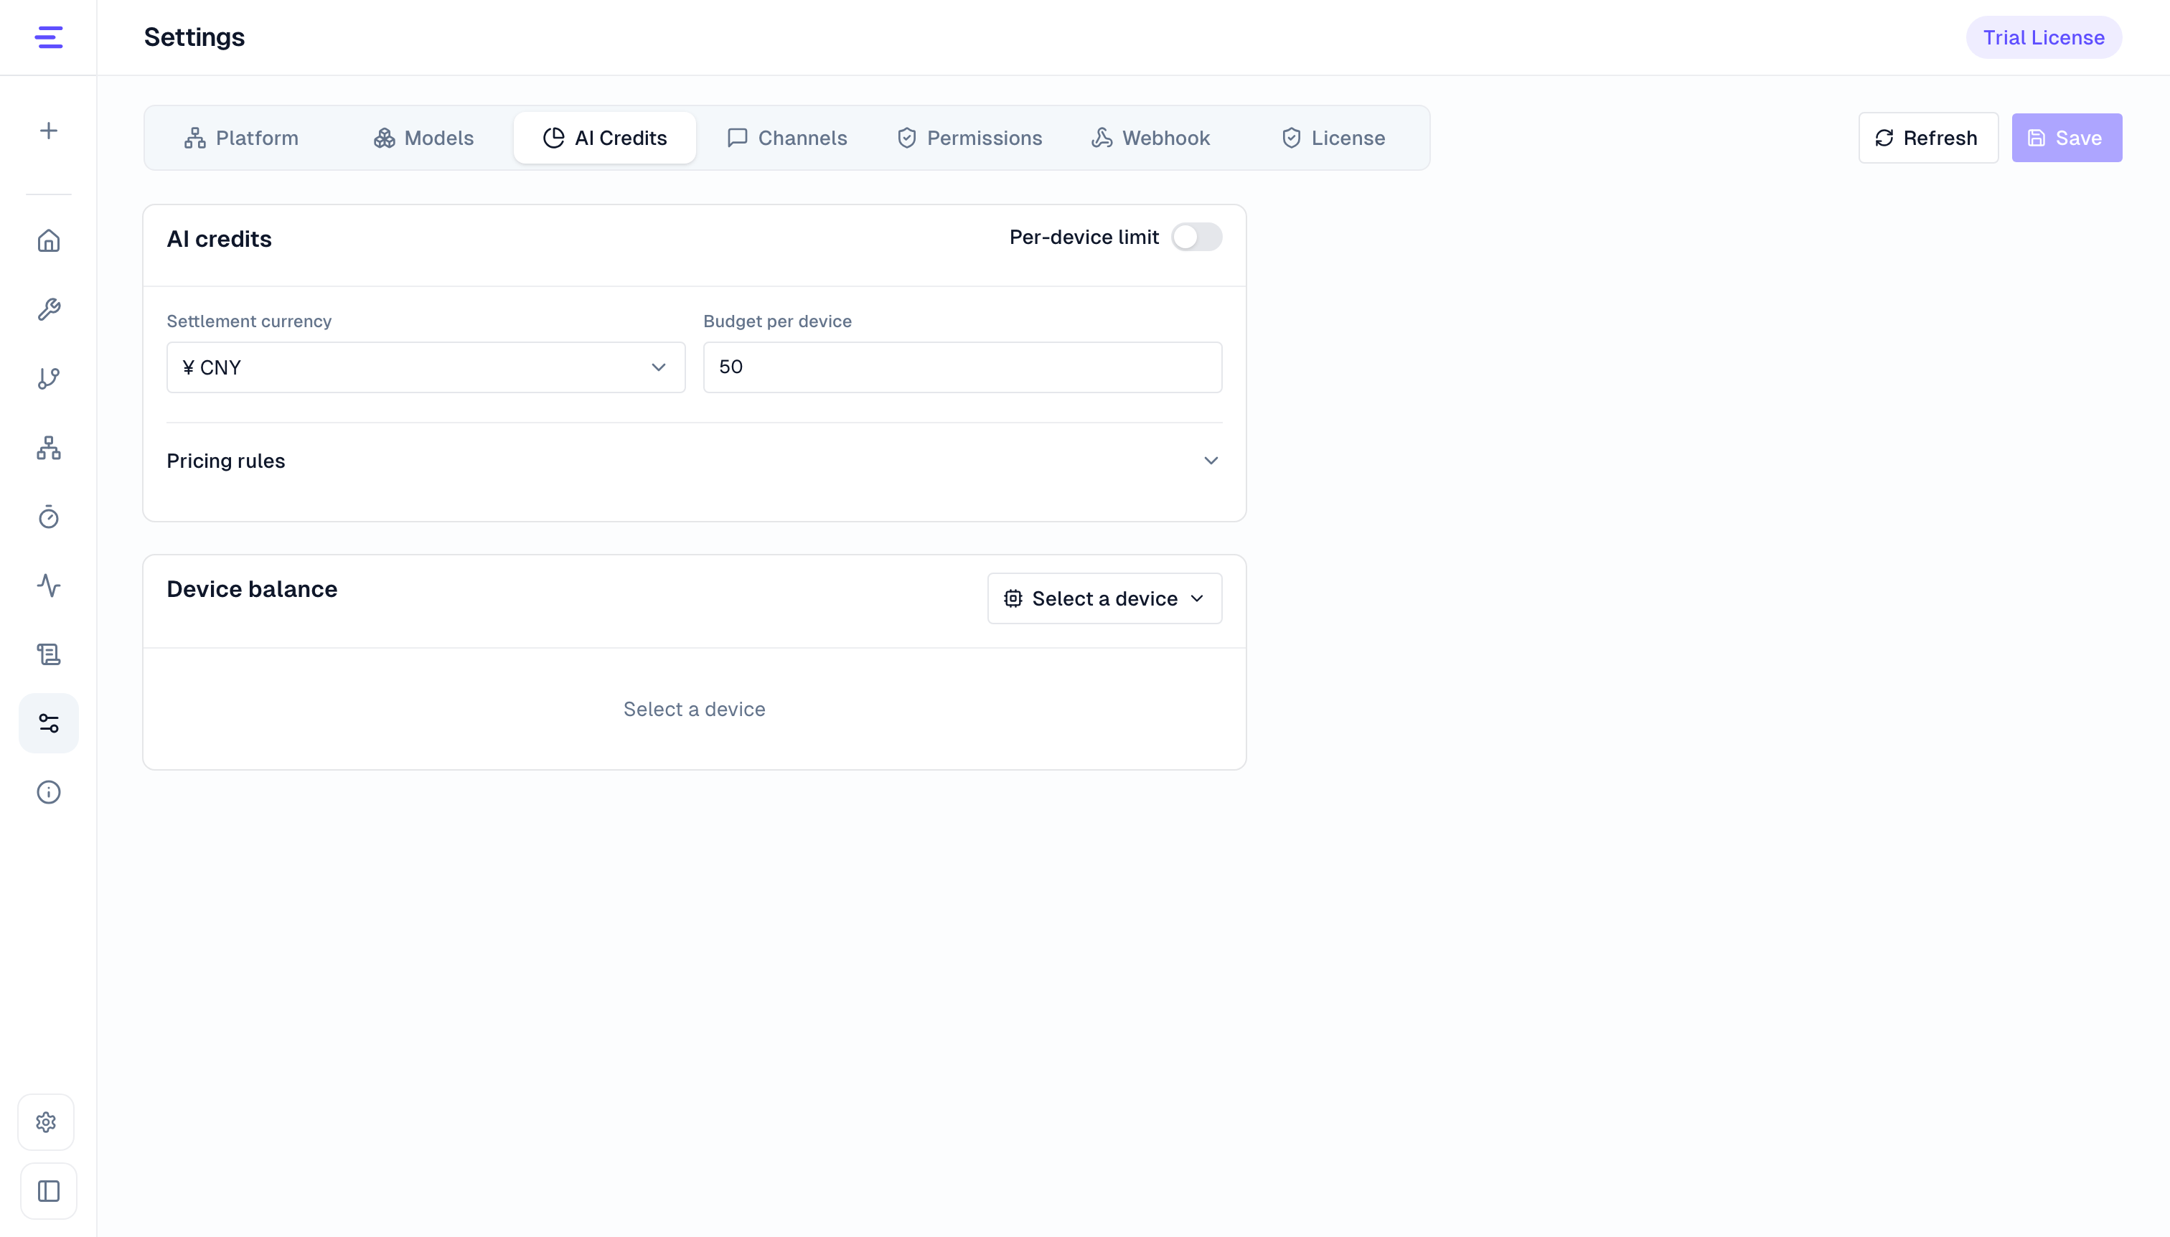Viewport: 2170px width, 1237px height.
Task: Open the network nodes sidebar icon
Action: coord(48,448)
